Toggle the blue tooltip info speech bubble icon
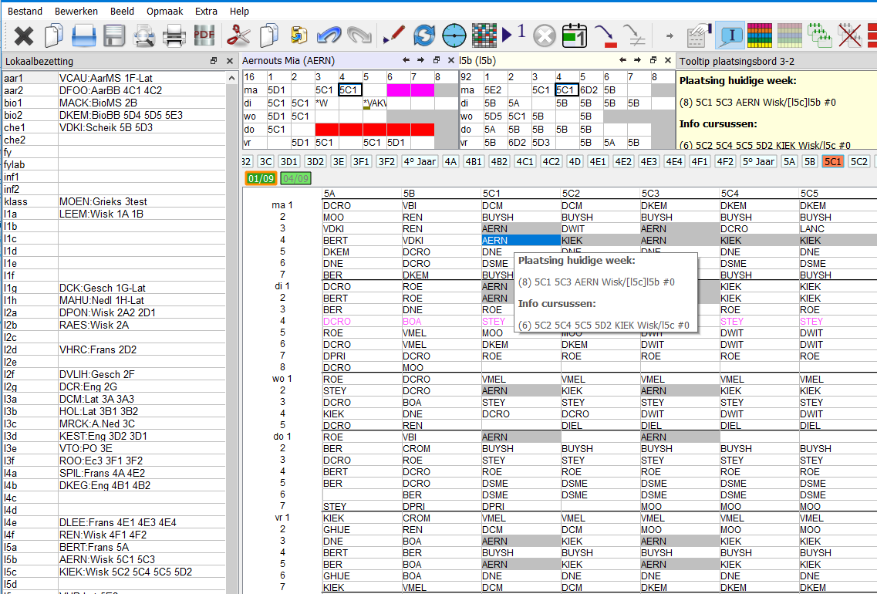 tap(730, 35)
